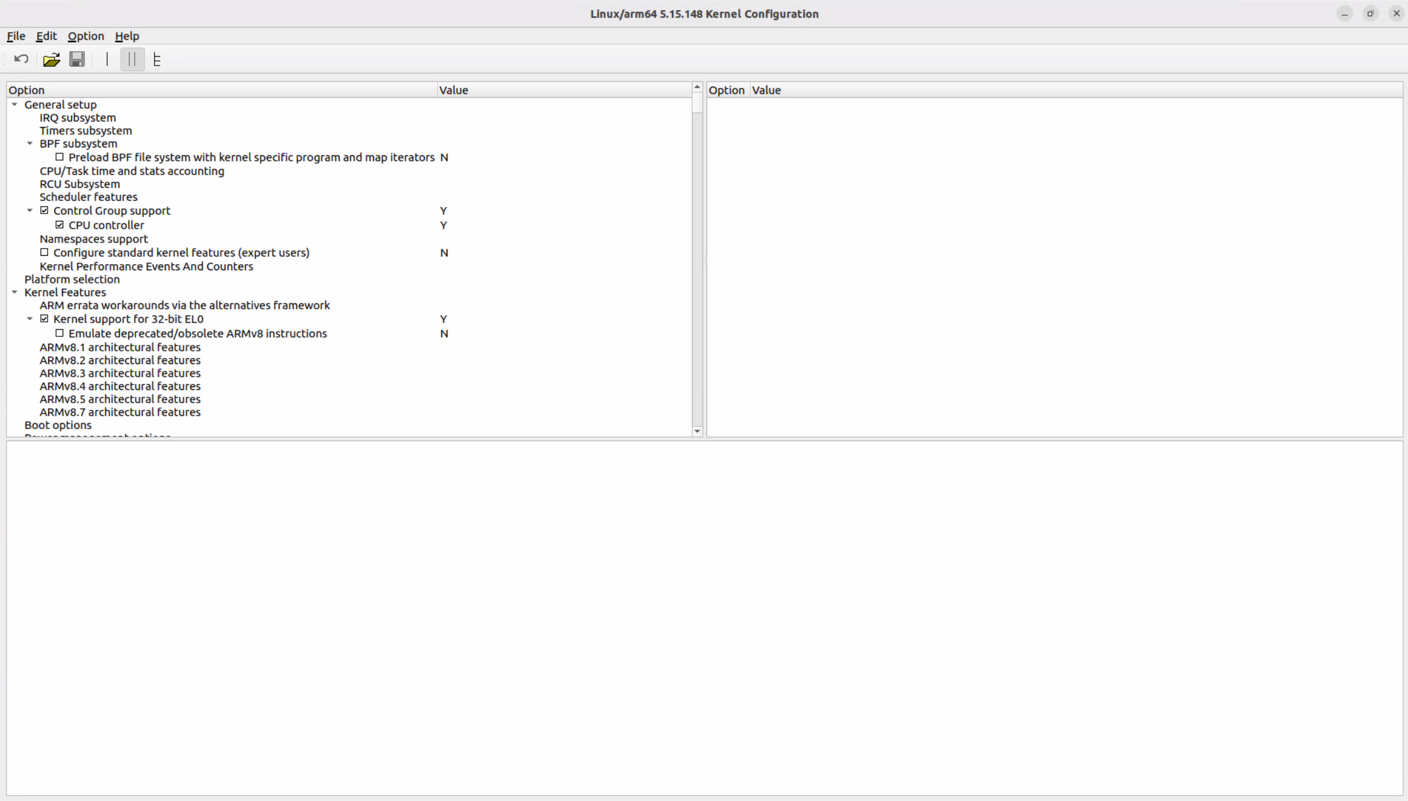Collapse the General setup tree node

[x=14, y=104]
